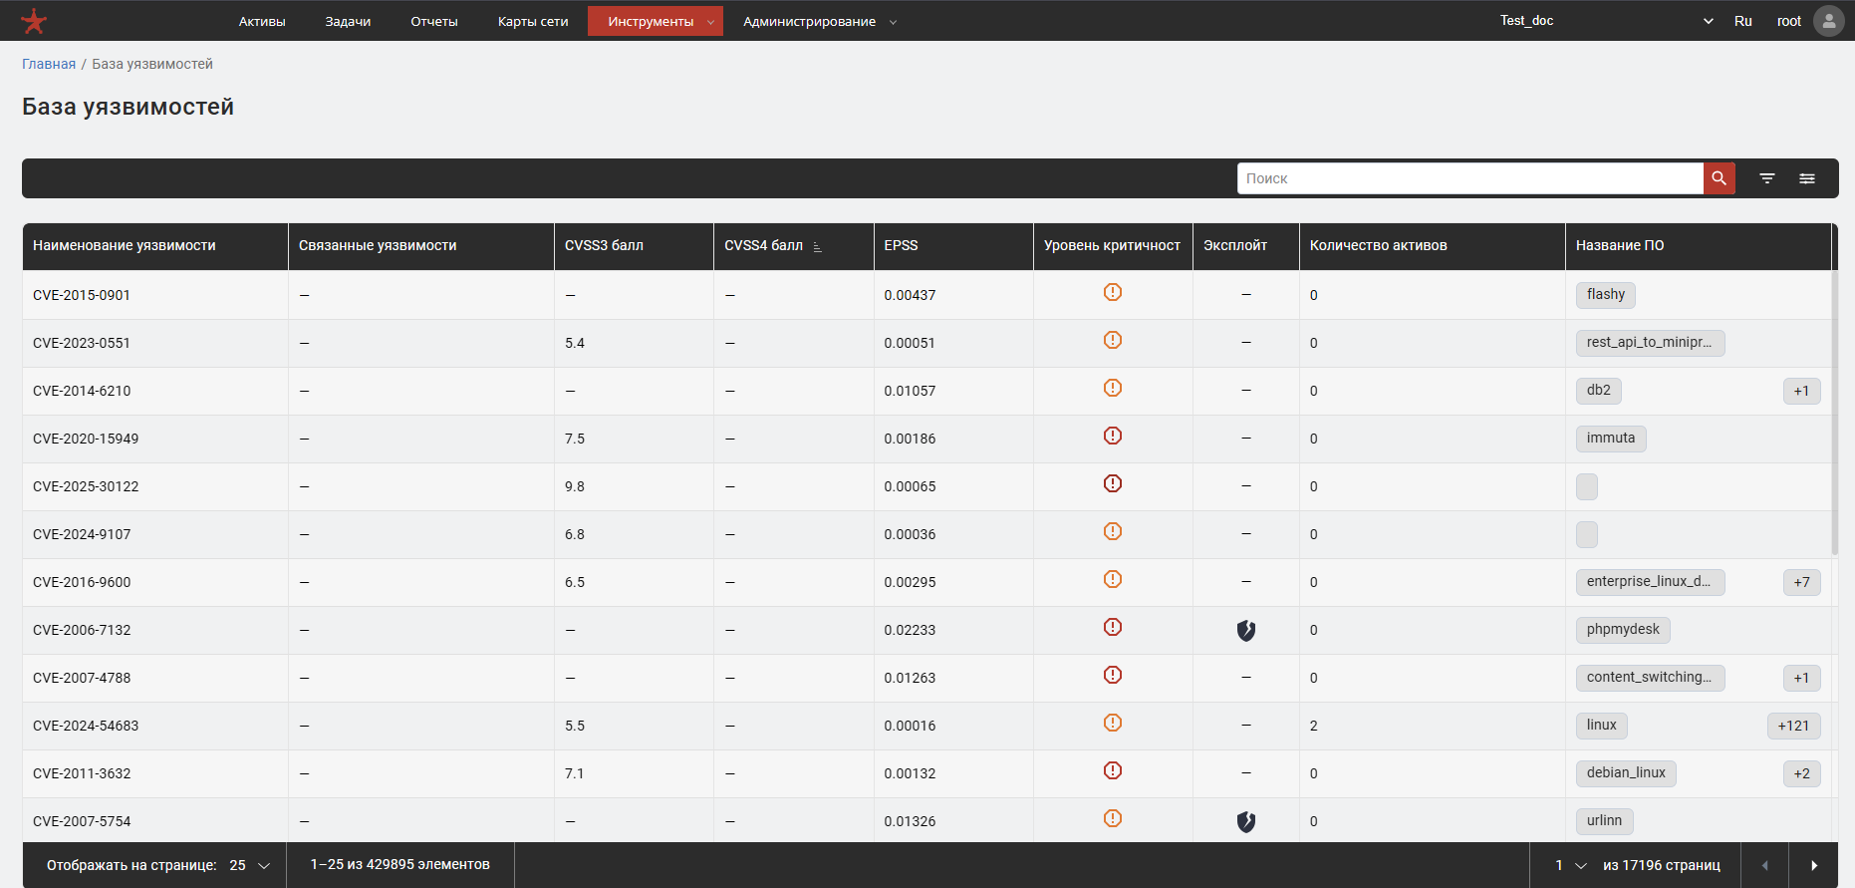Open column settings sliders icon
The width and height of the screenshot is (1855, 888).
click(x=1806, y=178)
